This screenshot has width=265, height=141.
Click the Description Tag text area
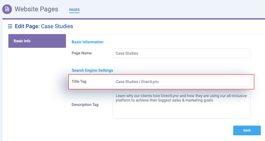point(181,105)
